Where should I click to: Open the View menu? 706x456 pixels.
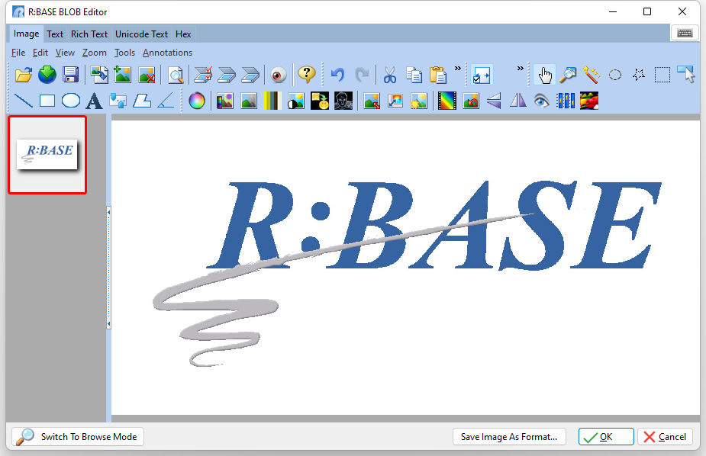click(x=65, y=53)
